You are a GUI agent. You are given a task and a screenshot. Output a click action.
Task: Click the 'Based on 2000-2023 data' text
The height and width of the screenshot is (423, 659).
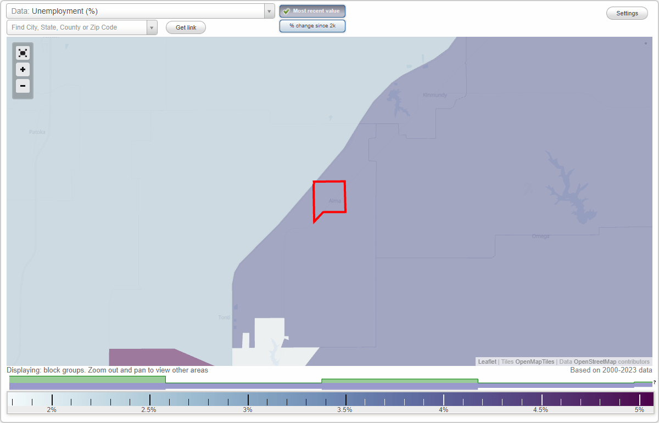[611, 370]
